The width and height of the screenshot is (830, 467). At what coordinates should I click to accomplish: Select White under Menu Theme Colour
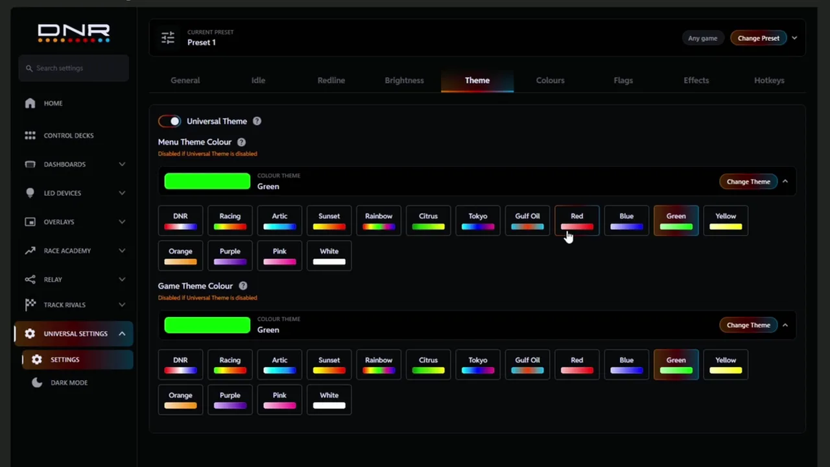coord(329,256)
